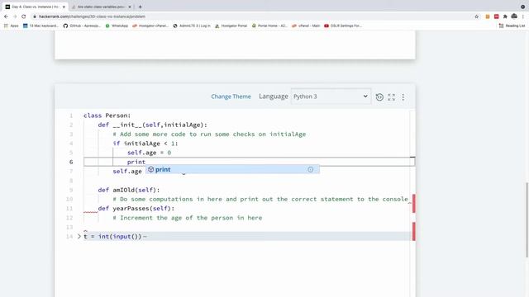Viewport: 529px width, 297px height.
Task: Click the 'def yearPasses(self):' line
Action: (136, 209)
